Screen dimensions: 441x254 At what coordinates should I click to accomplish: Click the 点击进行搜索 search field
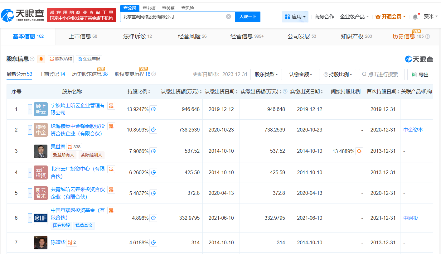[381, 74]
